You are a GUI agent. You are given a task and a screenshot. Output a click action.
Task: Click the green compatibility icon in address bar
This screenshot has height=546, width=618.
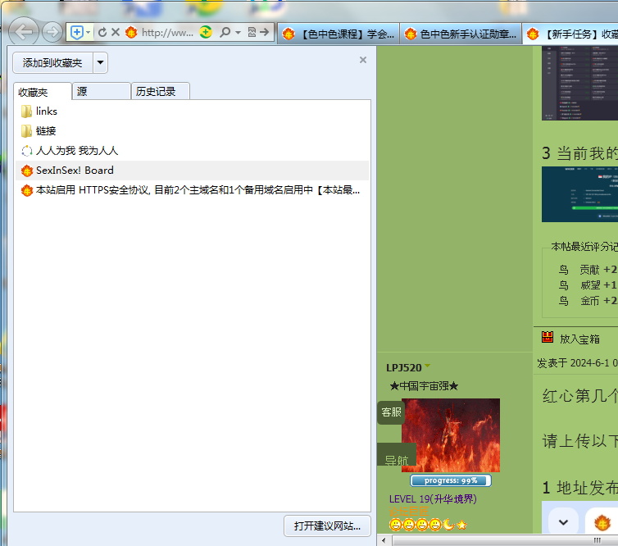click(x=206, y=33)
